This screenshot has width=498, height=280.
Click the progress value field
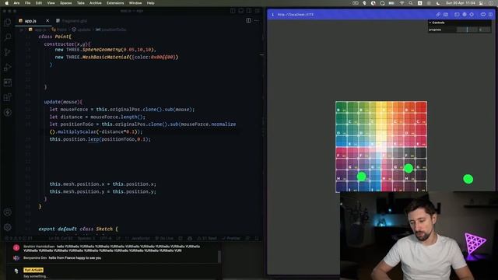[484, 30]
